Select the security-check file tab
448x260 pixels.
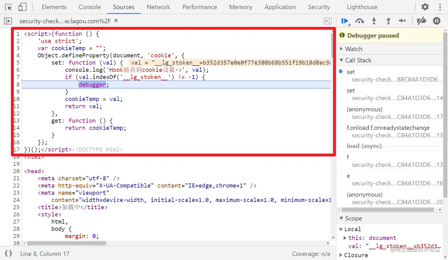[65, 21]
